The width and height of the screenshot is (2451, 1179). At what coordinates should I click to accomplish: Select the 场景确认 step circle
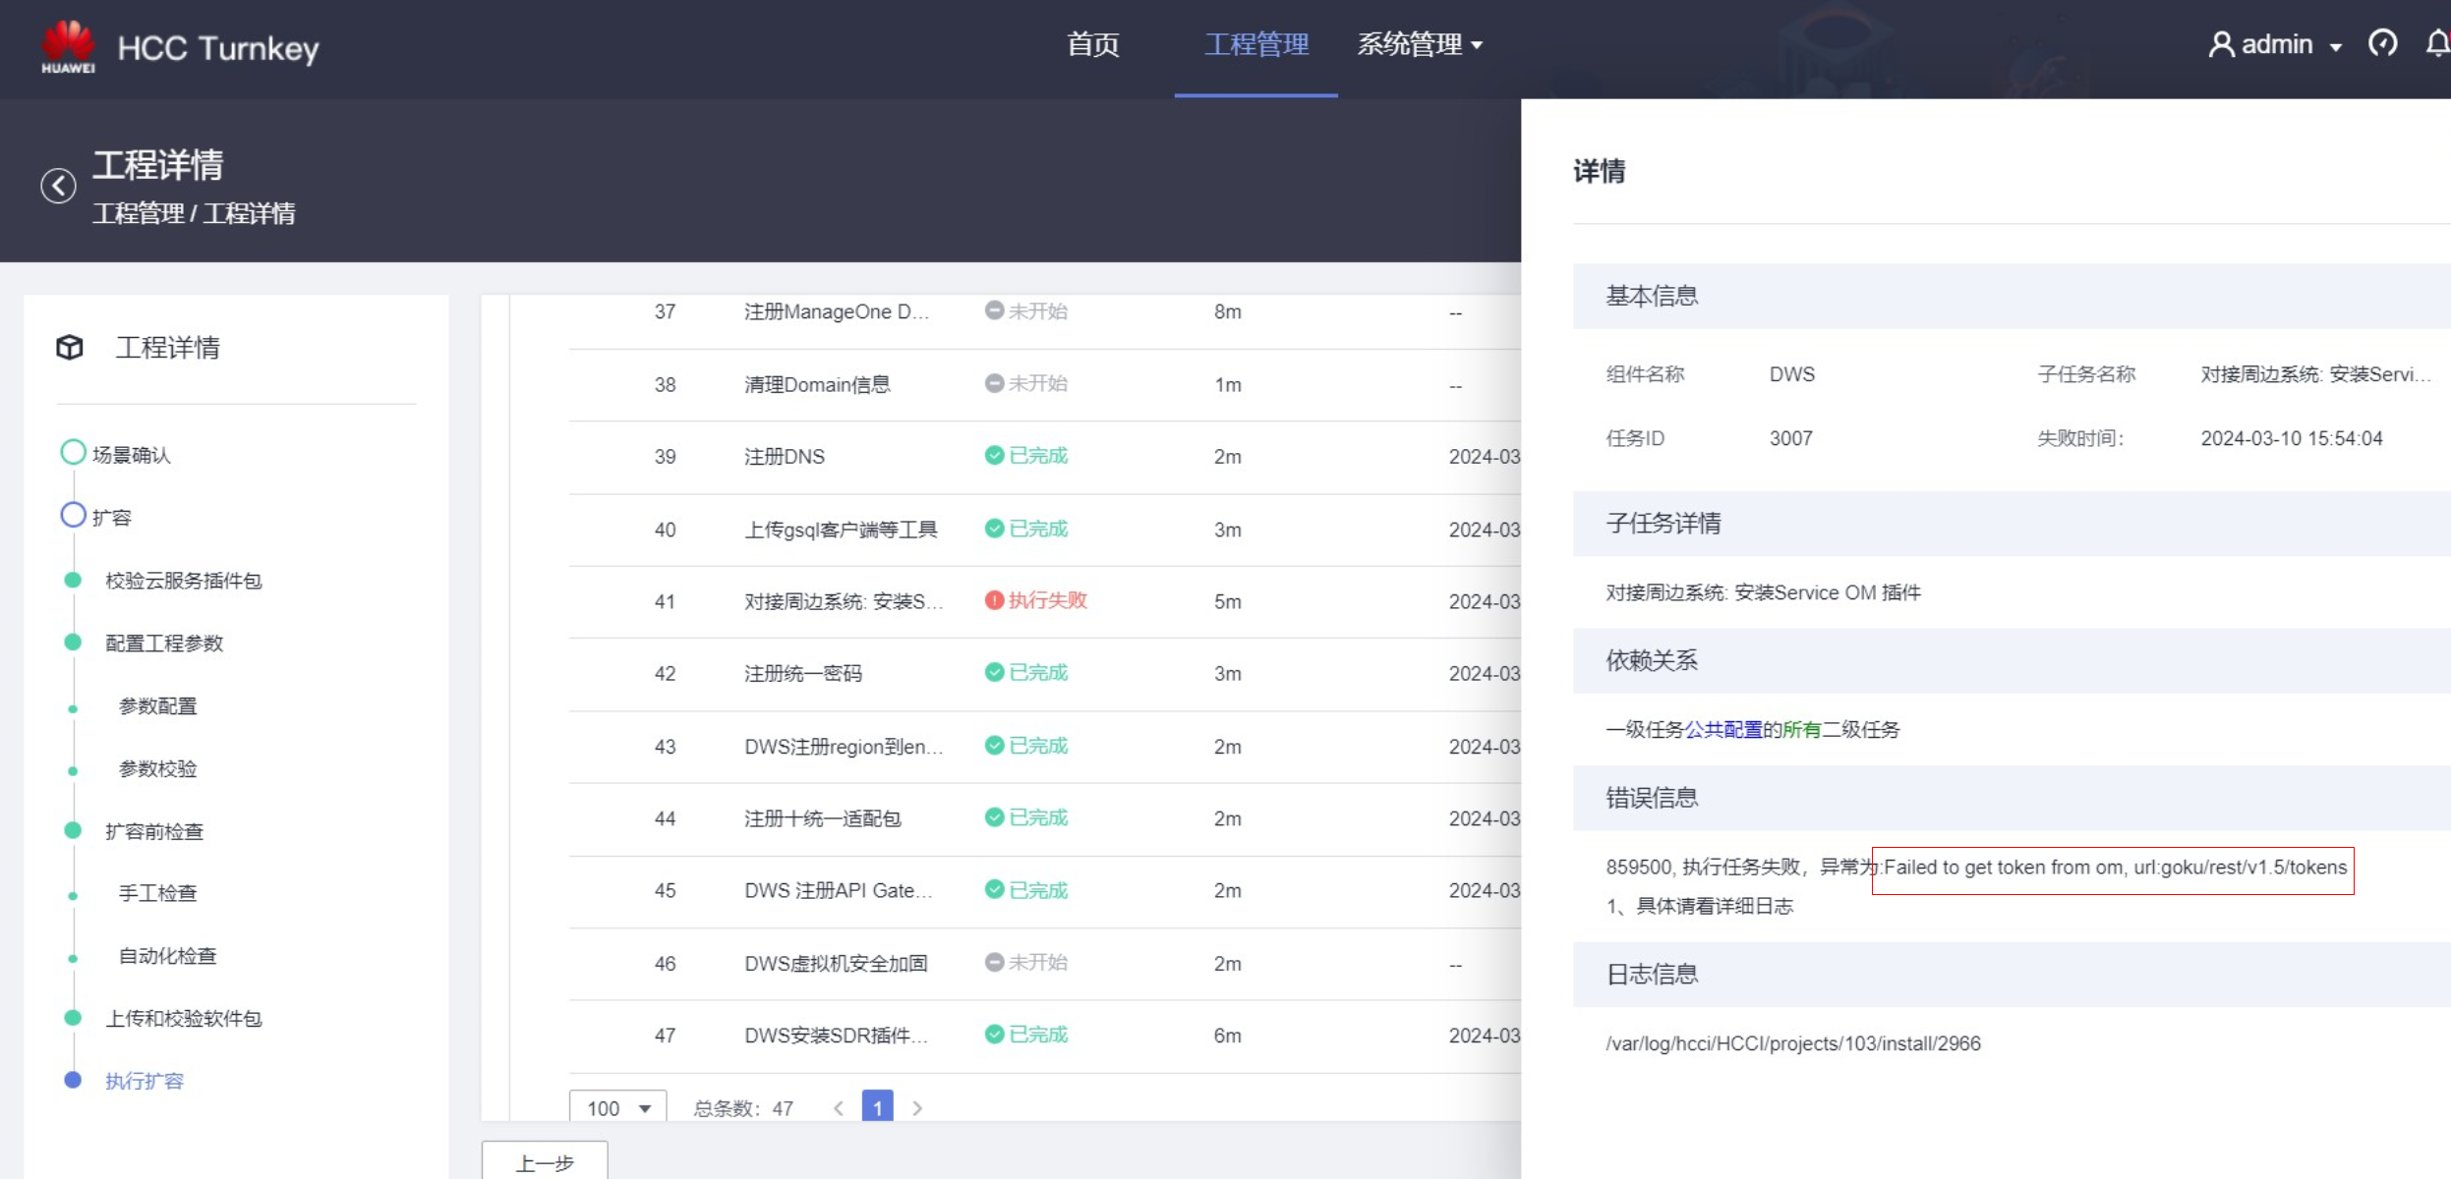click(73, 453)
